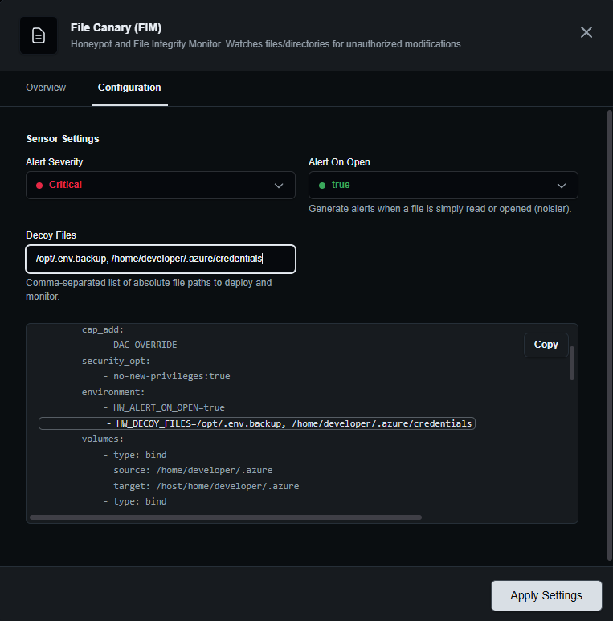Screen dimensions: 613x621
Task: Click the target: /host/home/developer/.azure line
Action: pyautogui.click(x=206, y=486)
